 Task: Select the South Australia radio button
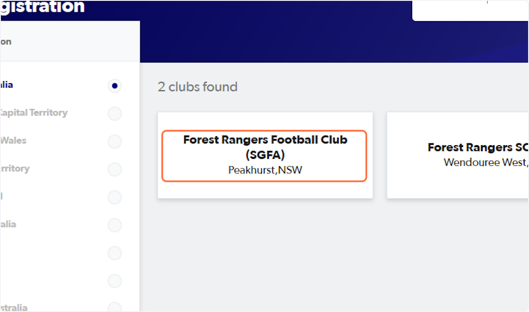click(x=115, y=225)
